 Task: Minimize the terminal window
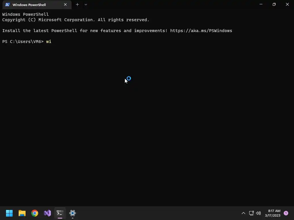261,4
